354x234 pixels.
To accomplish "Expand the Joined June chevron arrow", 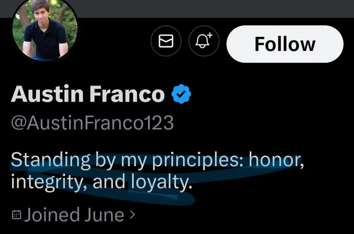I will [x=133, y=215].
